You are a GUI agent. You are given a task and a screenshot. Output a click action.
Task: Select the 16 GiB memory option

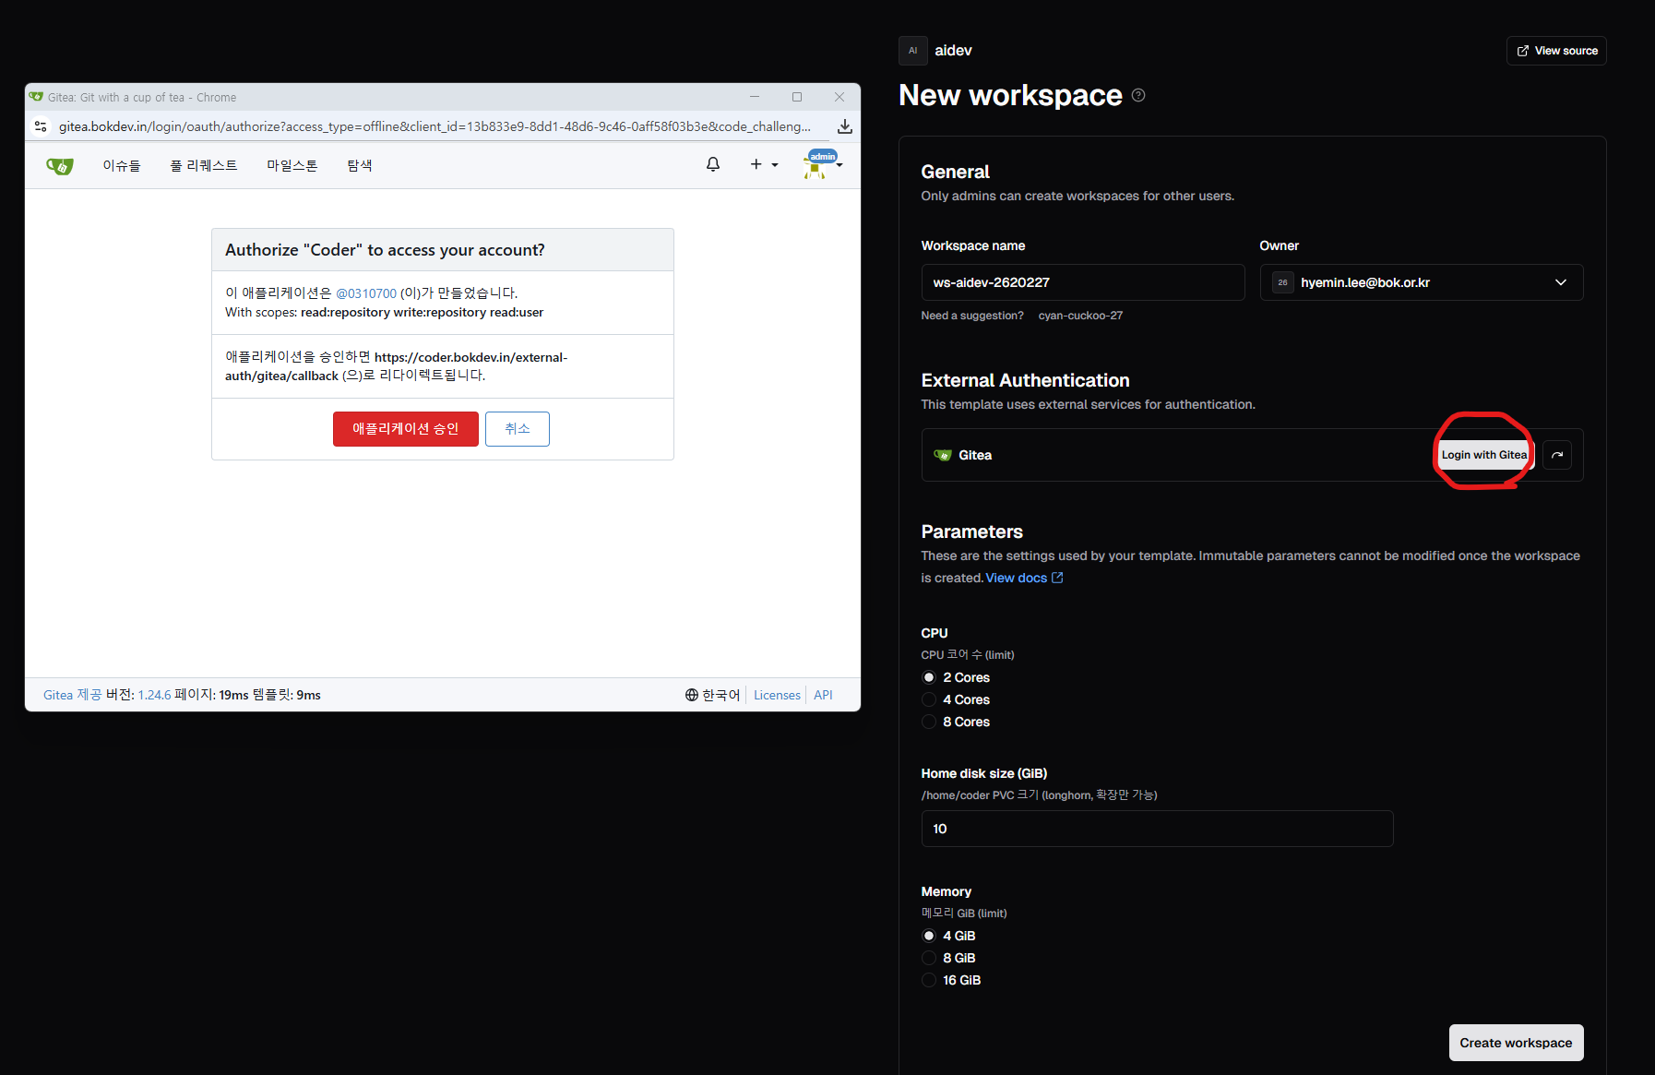coord(929,980)
